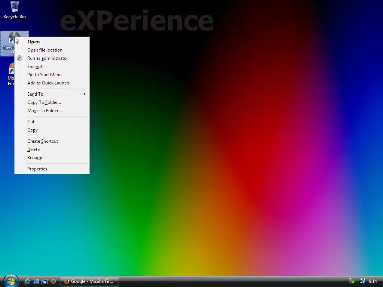The width and height of the screenshot is (383, 287).
Task: Open Properties from the context menu
Action: click(52, 169)
